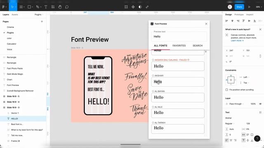Select the Pen tool

[38, 7]
